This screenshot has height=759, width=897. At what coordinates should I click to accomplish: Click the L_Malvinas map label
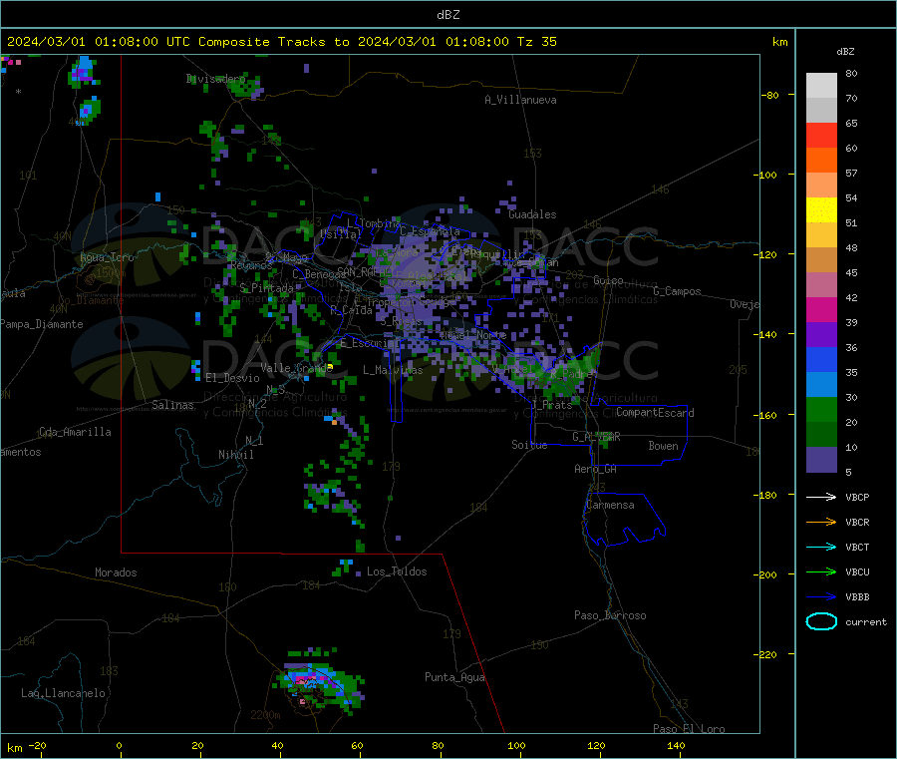click(393, 370)
